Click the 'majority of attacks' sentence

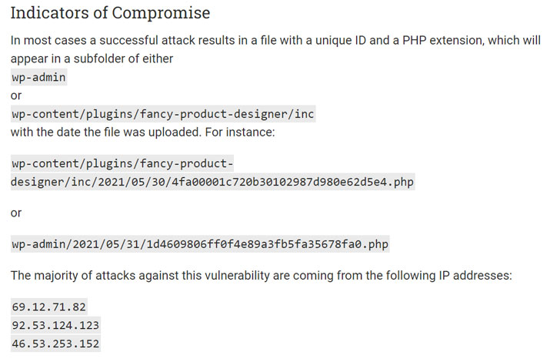tap(261, 276)
